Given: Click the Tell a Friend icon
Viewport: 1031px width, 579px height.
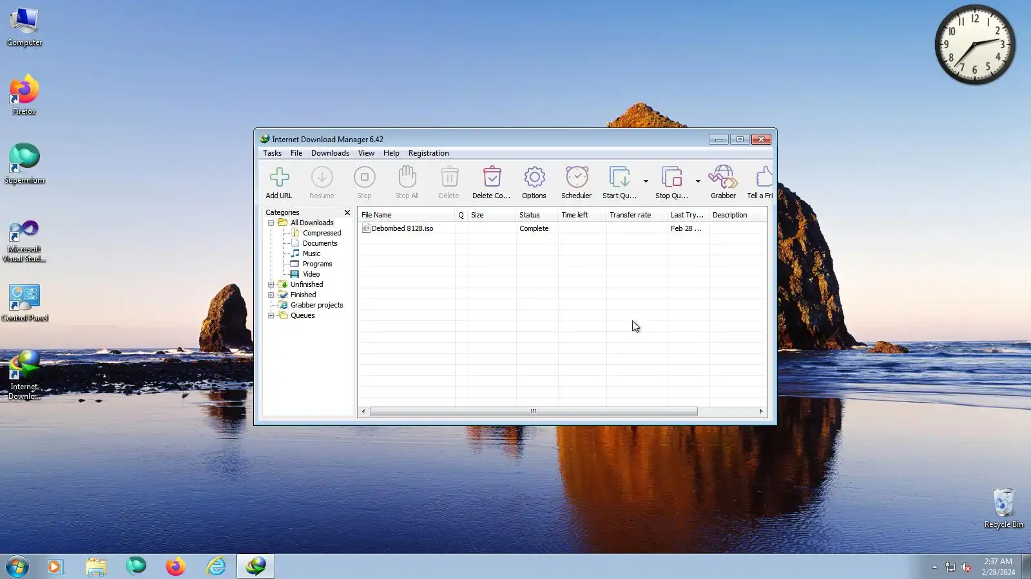Looking at the screenshot, I should tap(760, 182).
